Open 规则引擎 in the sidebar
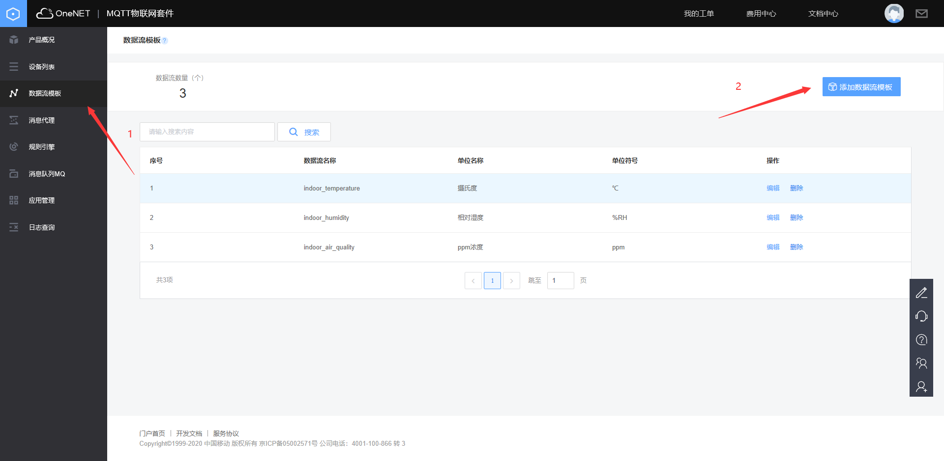 pyautogui.click(x=54, y=147)
